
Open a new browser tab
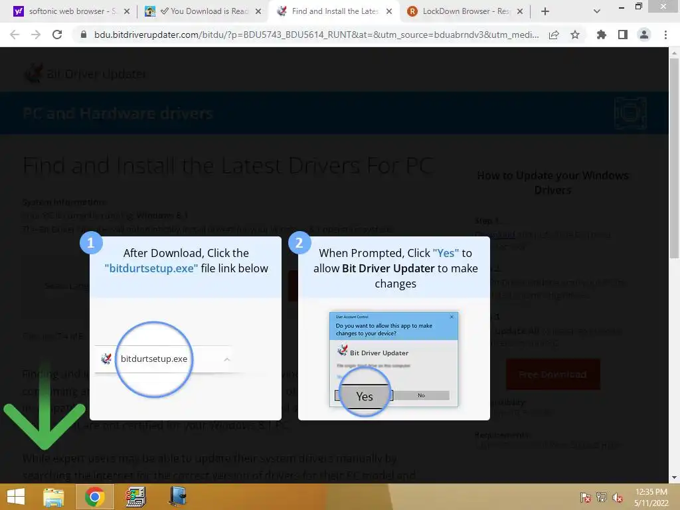click(x=545, y=11)
